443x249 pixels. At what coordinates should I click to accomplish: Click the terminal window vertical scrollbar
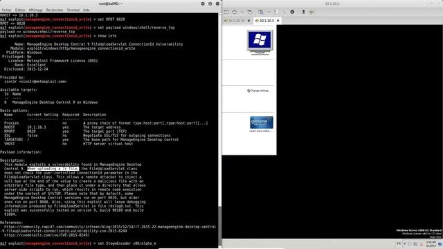pos(220,130)
